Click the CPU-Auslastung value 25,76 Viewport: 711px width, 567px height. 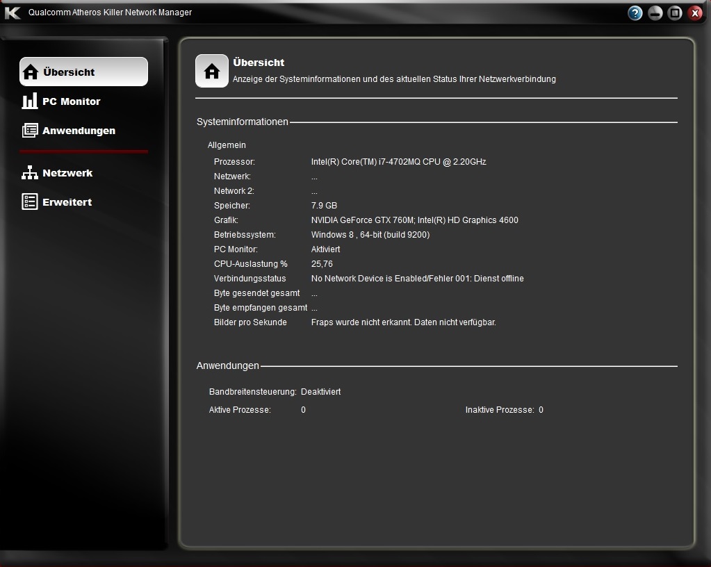322,264
